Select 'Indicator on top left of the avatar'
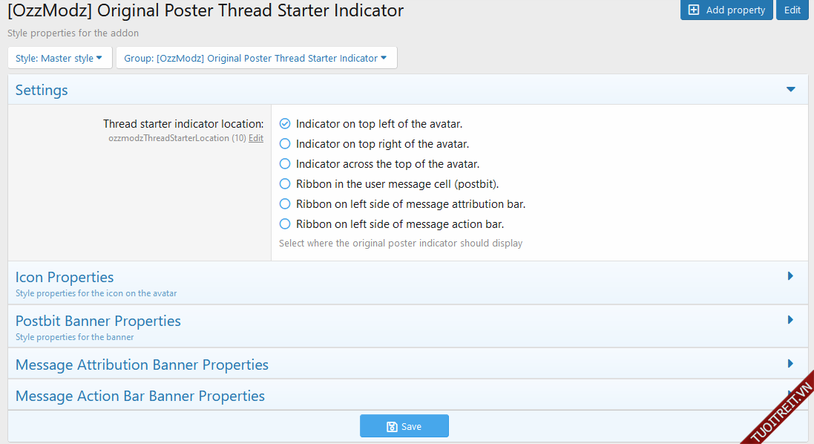 [285, 124]
